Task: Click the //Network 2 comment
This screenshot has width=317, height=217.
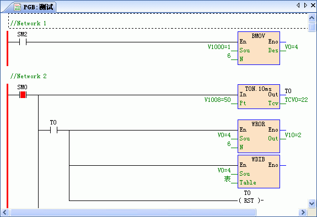Action: (x=28, y=77)
